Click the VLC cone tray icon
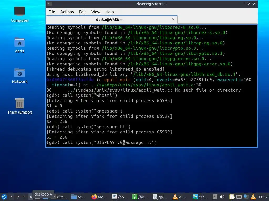 (253, 197)
